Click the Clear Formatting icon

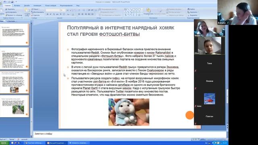coord(74,10)
